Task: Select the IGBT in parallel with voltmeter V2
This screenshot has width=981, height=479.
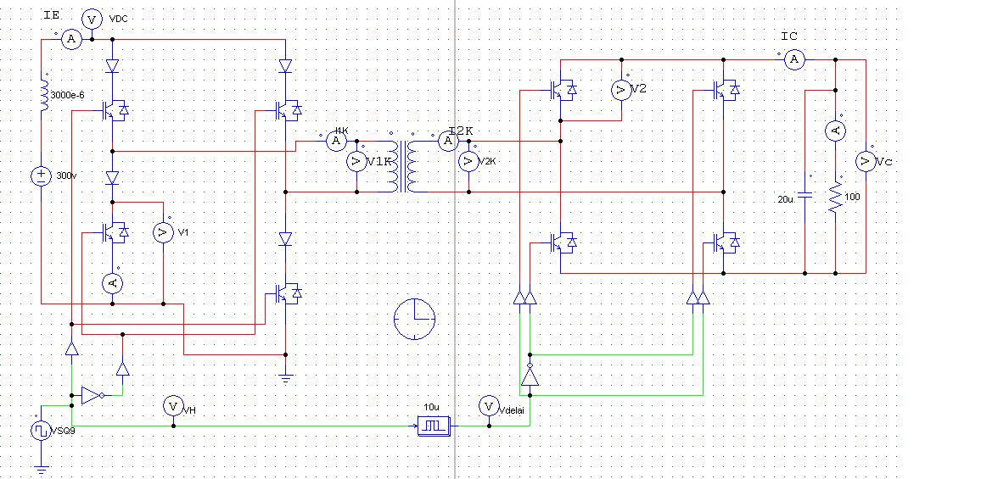Action: (563, 90)
